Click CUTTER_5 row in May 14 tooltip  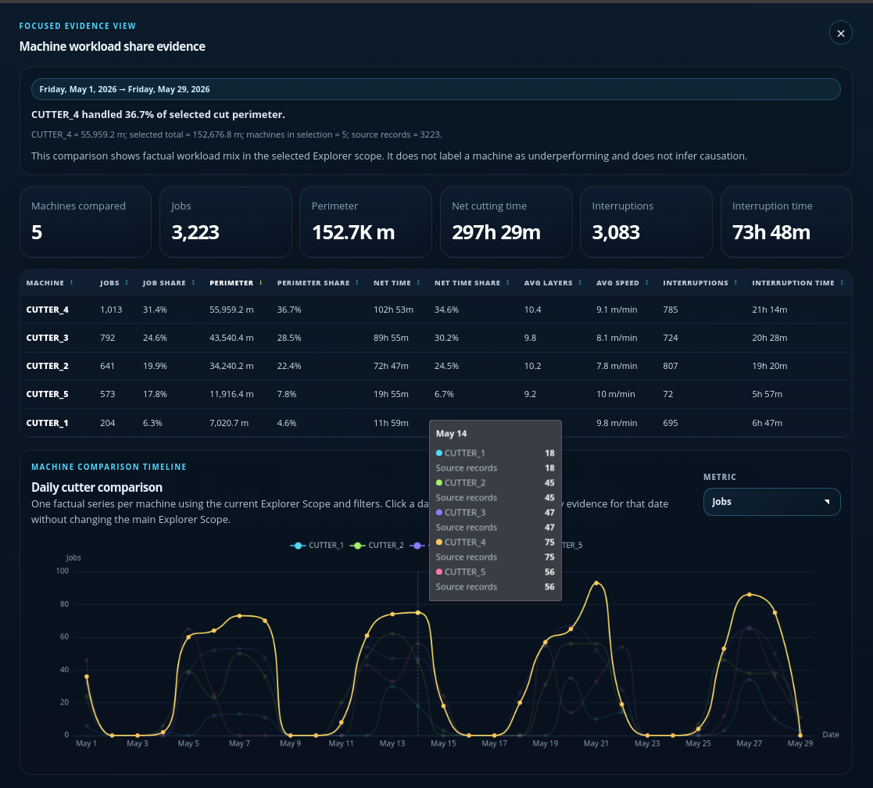495,572
